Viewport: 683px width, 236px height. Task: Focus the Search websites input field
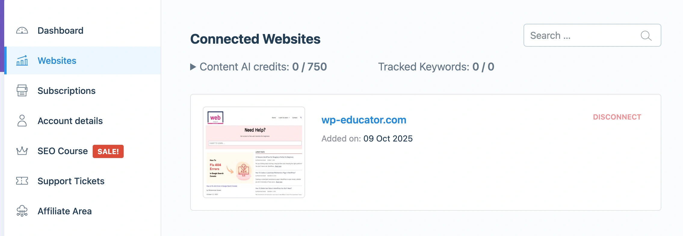581,36
